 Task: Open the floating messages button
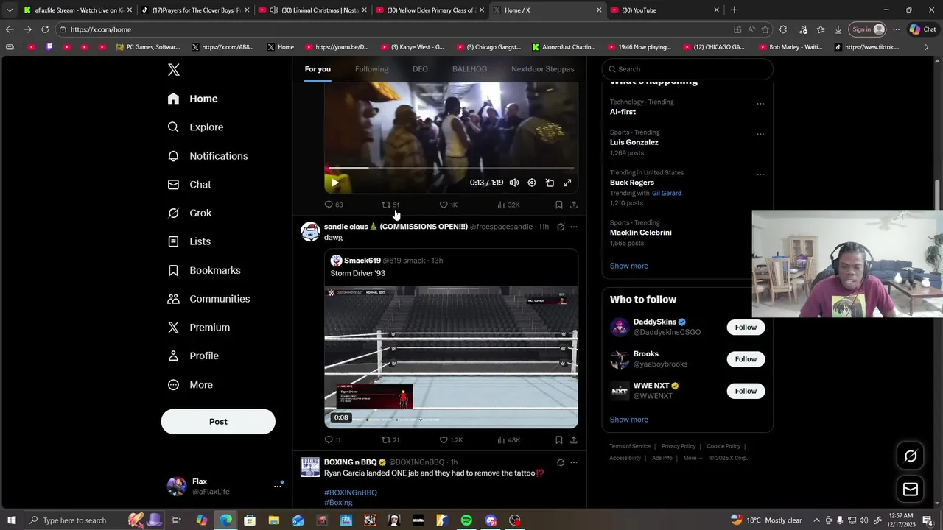pos(911,490)
